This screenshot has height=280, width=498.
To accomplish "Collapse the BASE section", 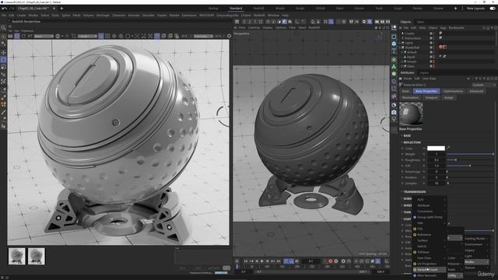I will pyautogui.click(x=406, y=135).
